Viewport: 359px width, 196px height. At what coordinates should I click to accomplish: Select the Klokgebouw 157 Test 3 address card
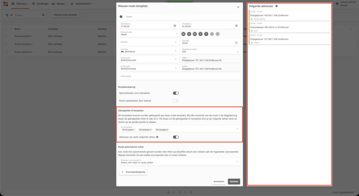(x=289, y=39)
